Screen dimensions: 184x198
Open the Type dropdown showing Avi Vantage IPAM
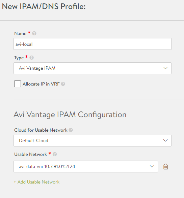[93, 68]
